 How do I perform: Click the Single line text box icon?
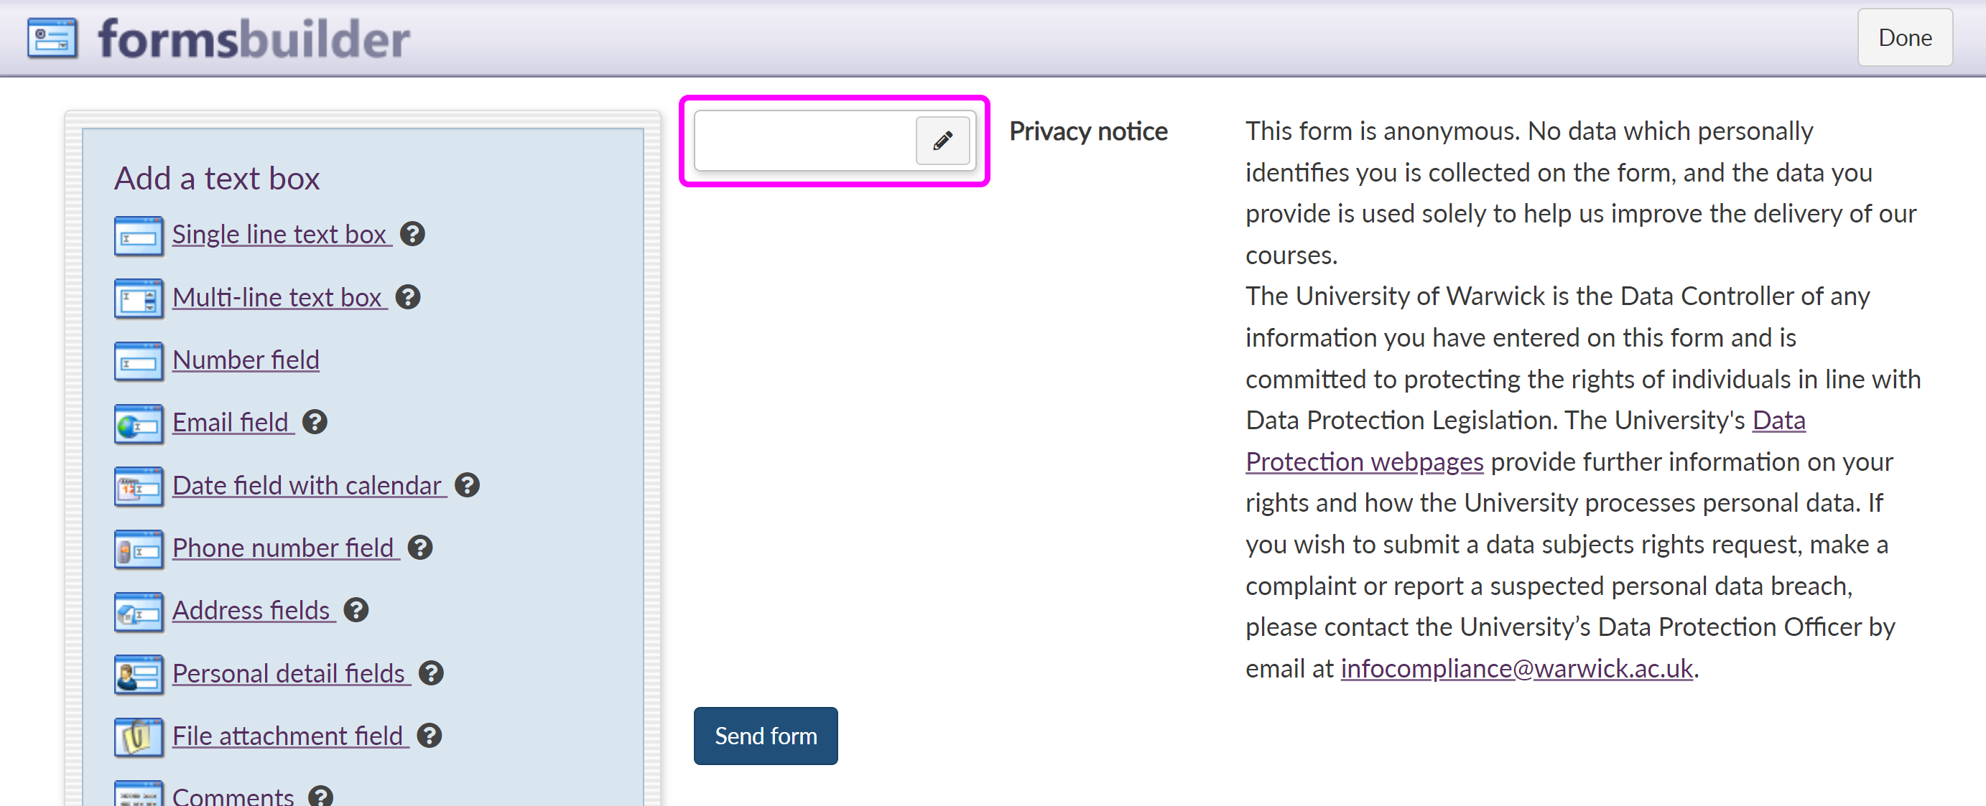tap(139, 235)
